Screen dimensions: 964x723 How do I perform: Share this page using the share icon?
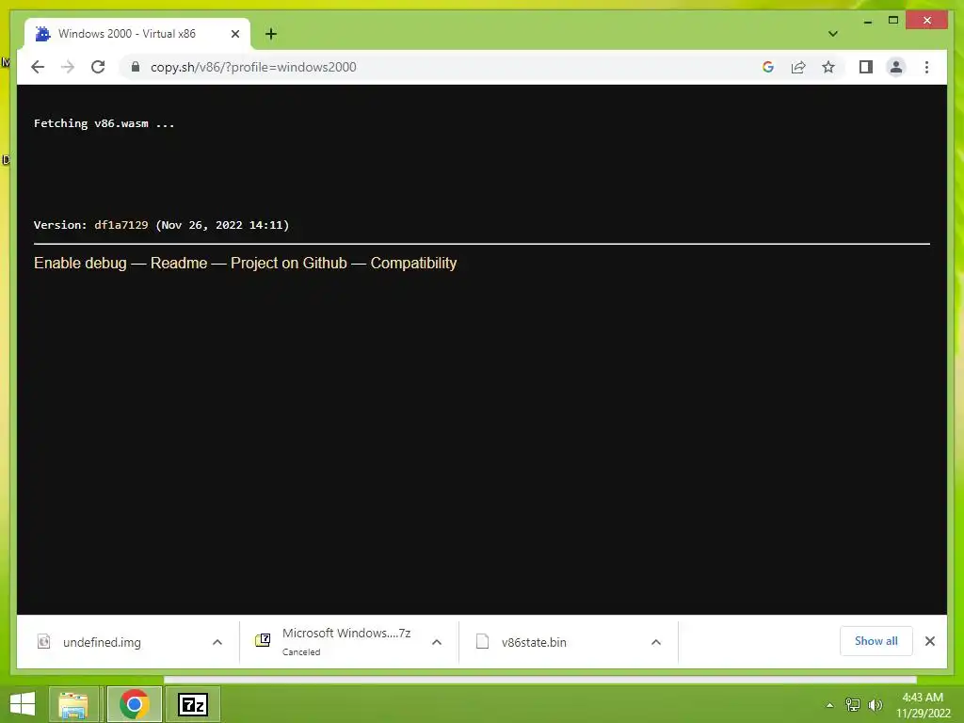tap(798, 67)
